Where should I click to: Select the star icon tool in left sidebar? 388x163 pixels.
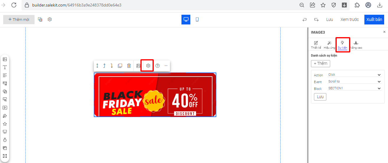(5, 124)
